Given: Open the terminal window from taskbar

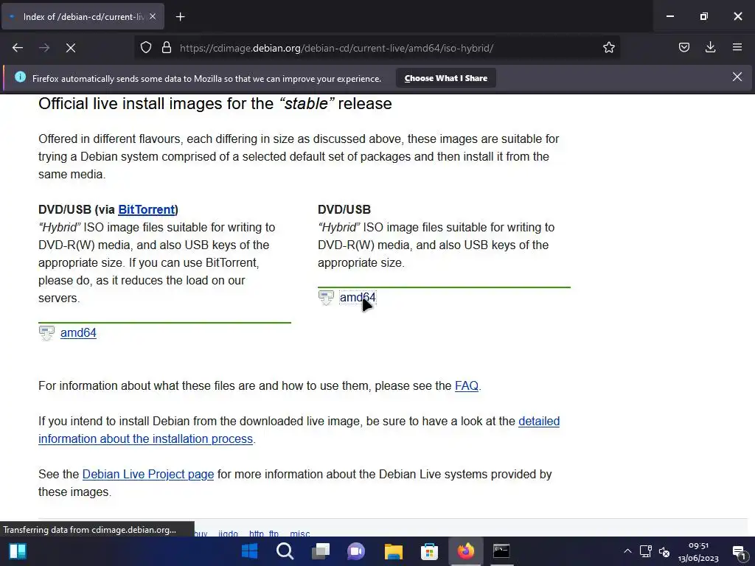Looking at the screenshot, I should click(x=501, y=551).
